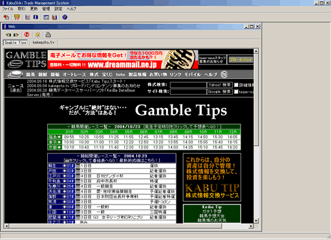Print the web page with the printer icon
The width and height of the screenshot is (331, 240).
coord(48,34)
